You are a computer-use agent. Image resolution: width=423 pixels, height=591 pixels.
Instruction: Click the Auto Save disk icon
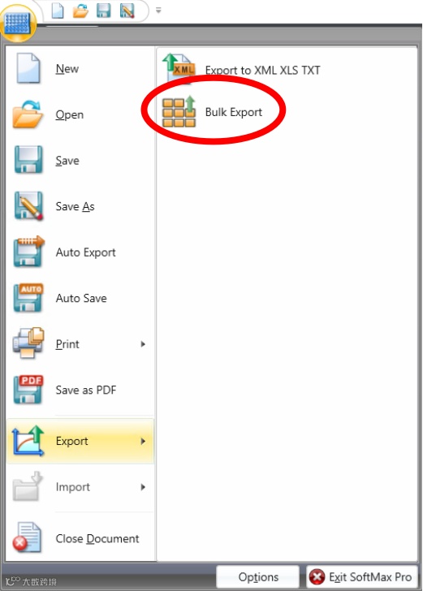click(28, 298)
